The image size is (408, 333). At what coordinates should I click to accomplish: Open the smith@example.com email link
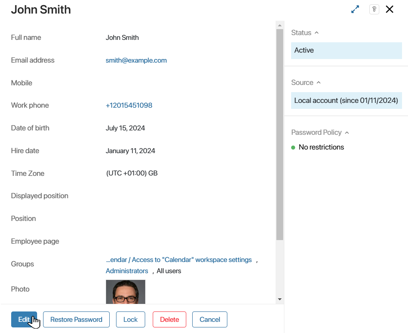[136, 60]
